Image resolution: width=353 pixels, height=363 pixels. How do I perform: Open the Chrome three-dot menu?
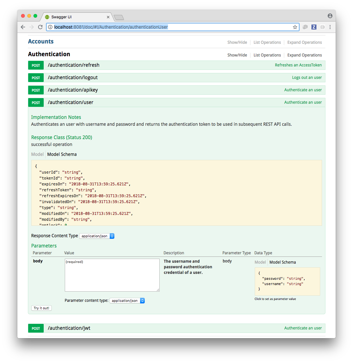[330, 27]
